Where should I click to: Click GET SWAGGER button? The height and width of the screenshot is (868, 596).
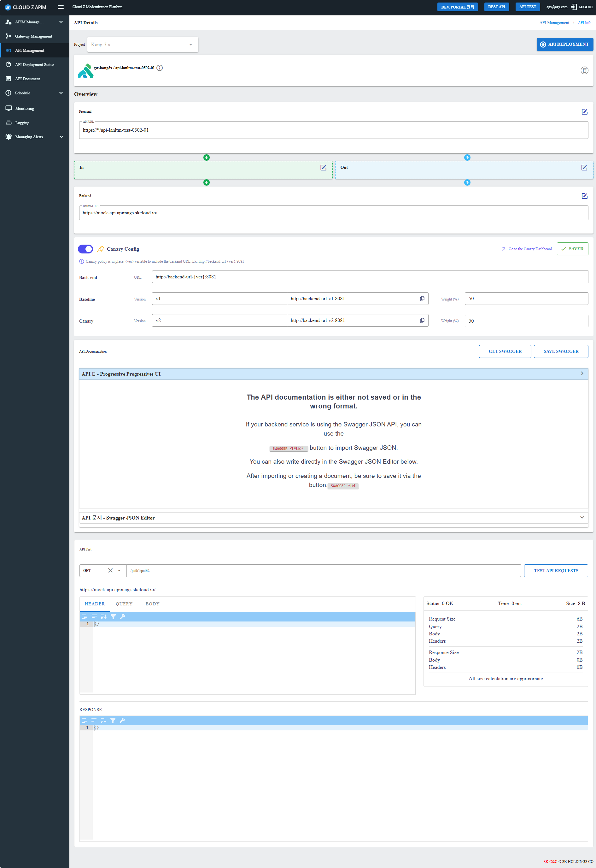click(x=505, y=351)
